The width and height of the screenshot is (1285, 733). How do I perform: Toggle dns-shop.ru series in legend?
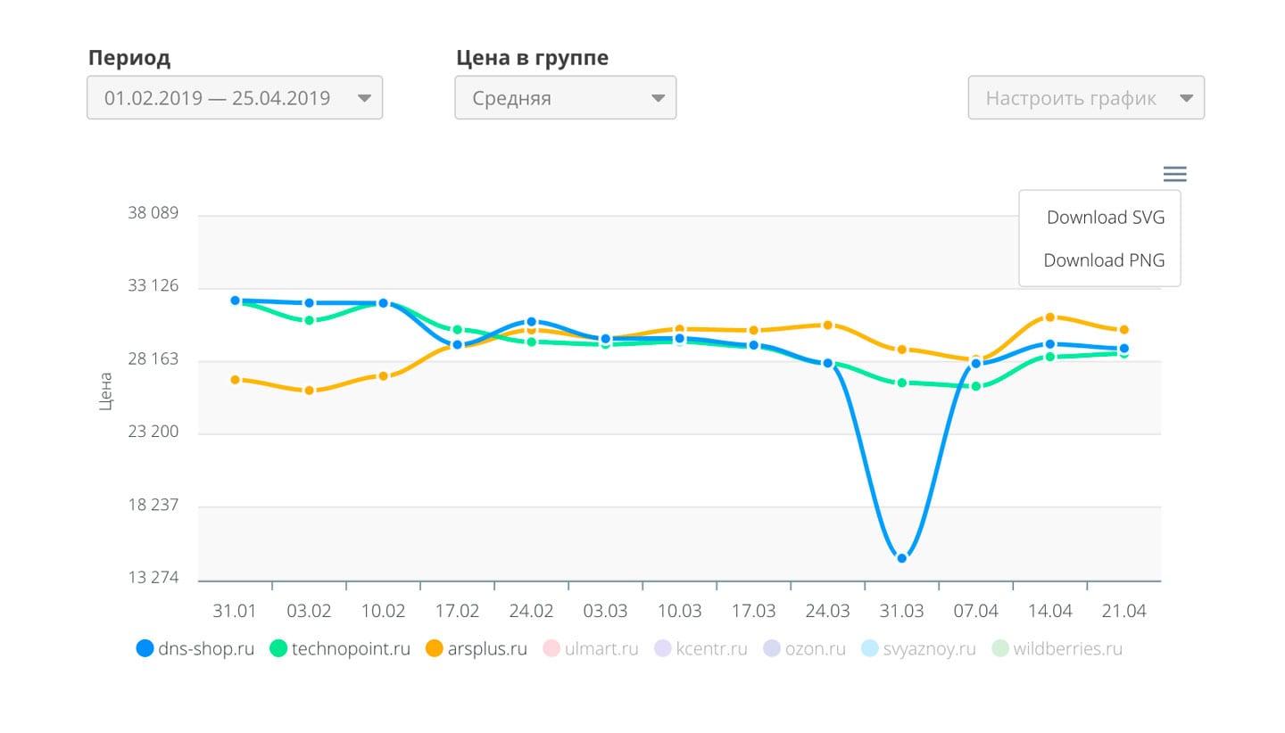[195, 649]
